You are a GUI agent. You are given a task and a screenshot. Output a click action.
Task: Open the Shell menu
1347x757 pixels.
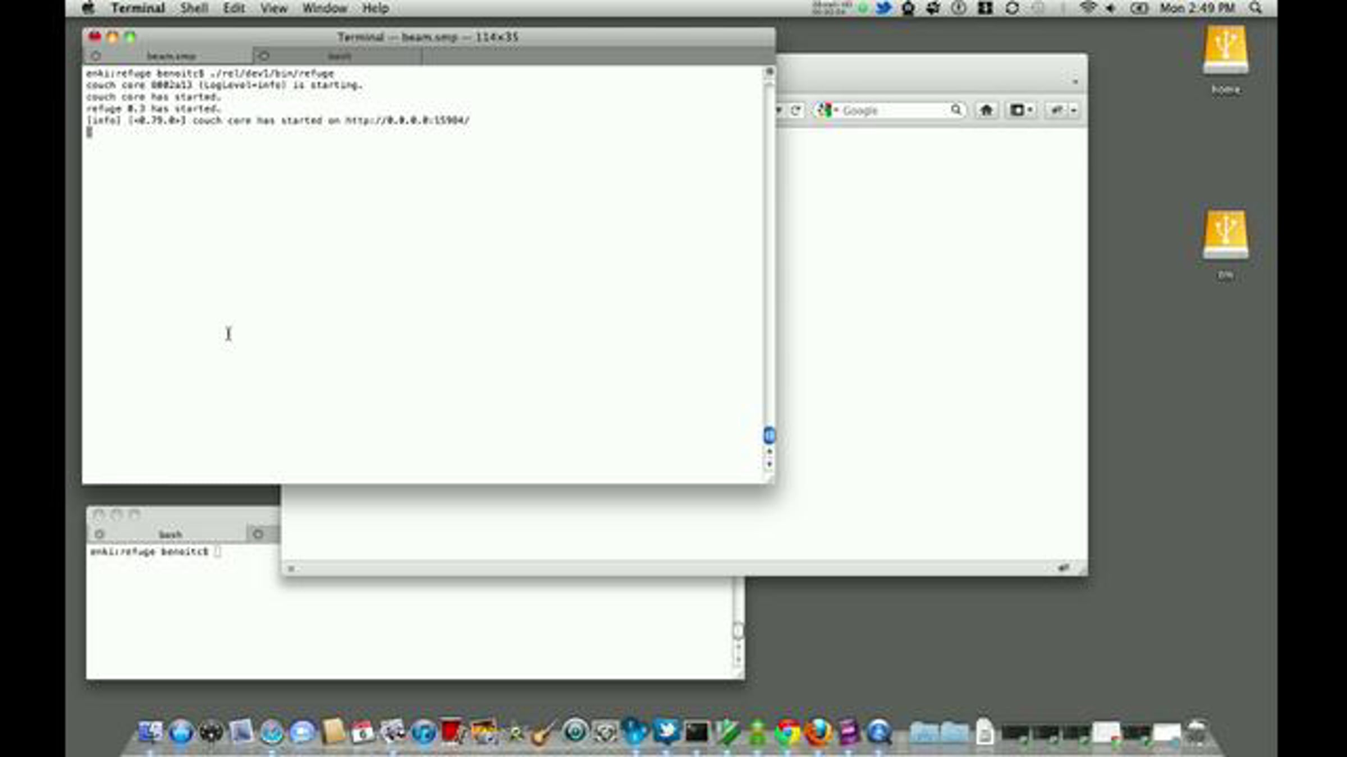tap(194, 8)
